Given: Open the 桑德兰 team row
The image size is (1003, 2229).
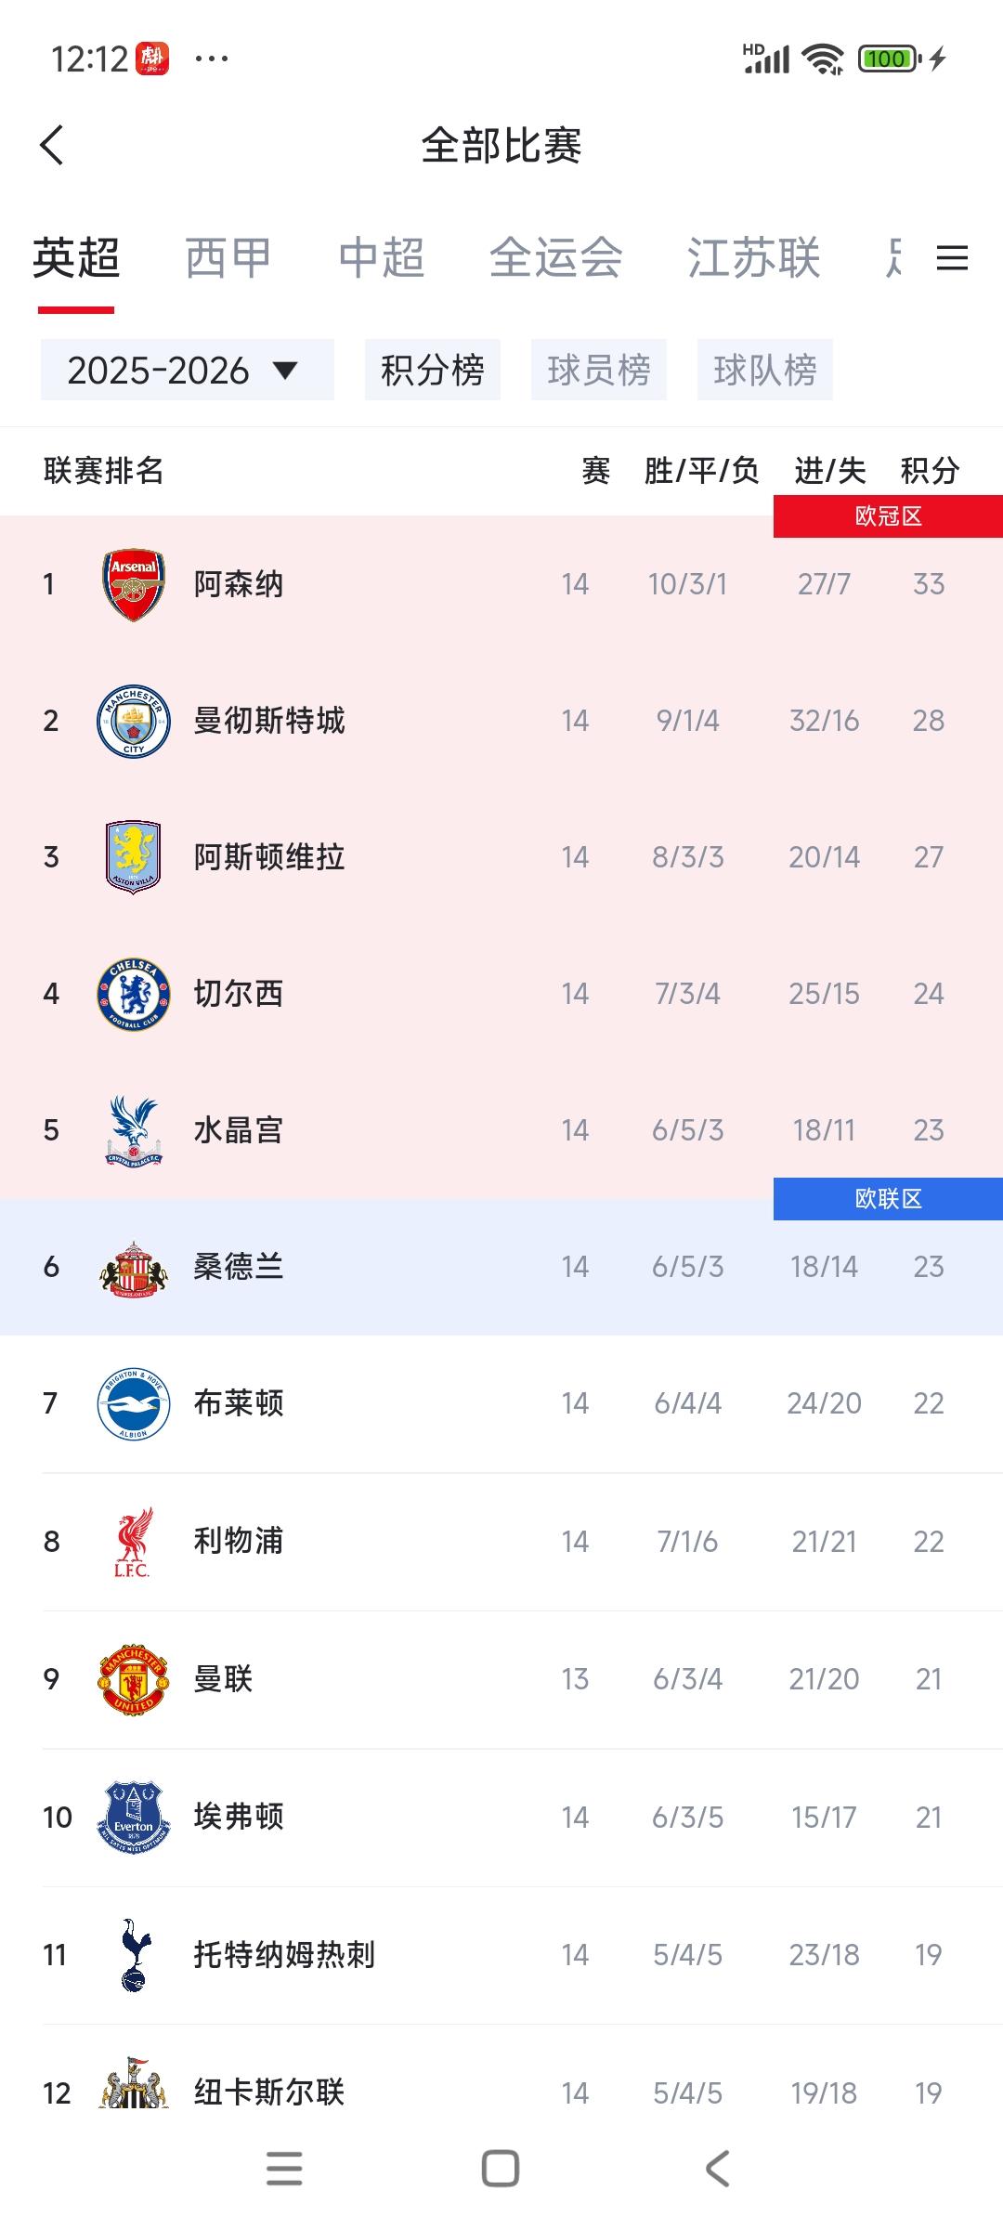Looking at the screenshot, I should [501, 1267].
